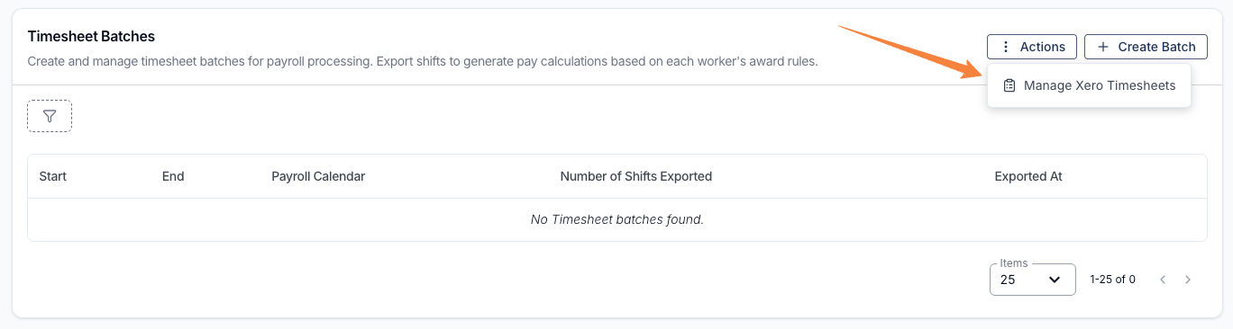The image size is (1233, 329).
Task: Select Manage Xero Timesheets menu entry
Action: click(1089, 85)
